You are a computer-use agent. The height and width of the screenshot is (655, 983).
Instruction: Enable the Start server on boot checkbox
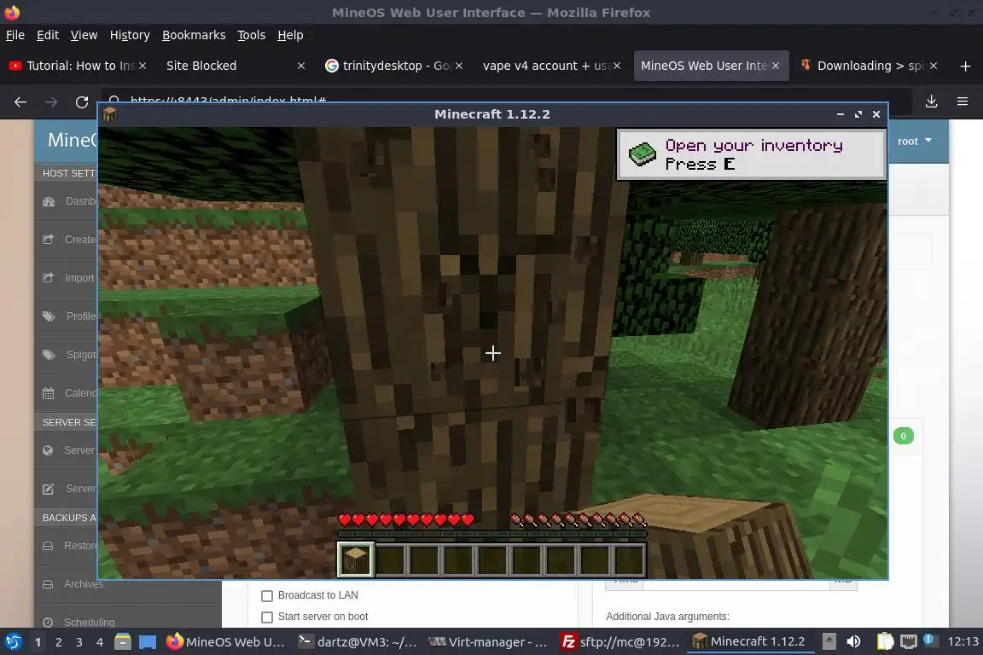[x=267, y=617]
